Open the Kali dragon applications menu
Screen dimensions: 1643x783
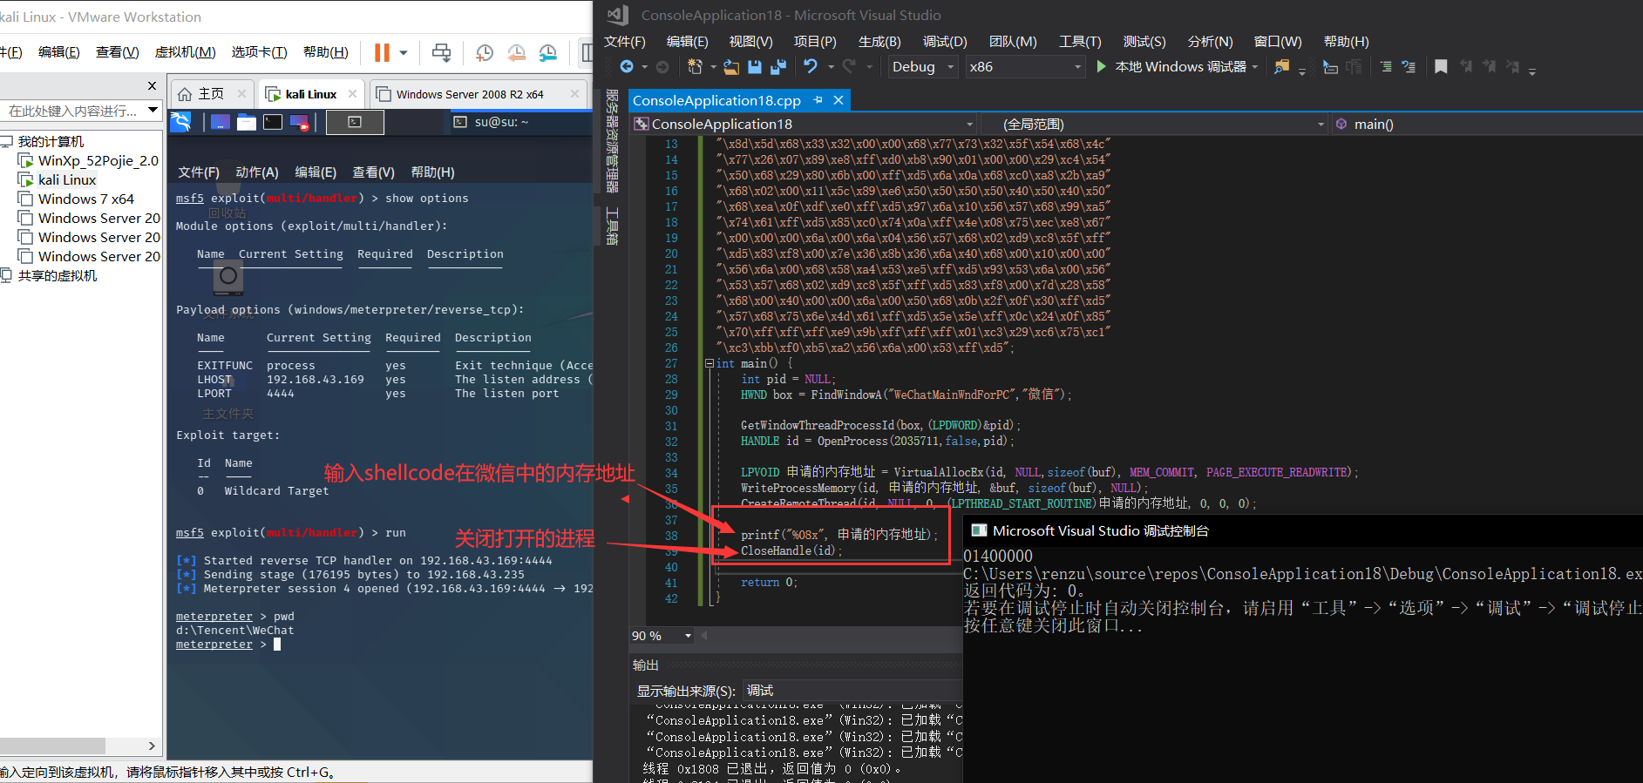[x=181, y=122]
